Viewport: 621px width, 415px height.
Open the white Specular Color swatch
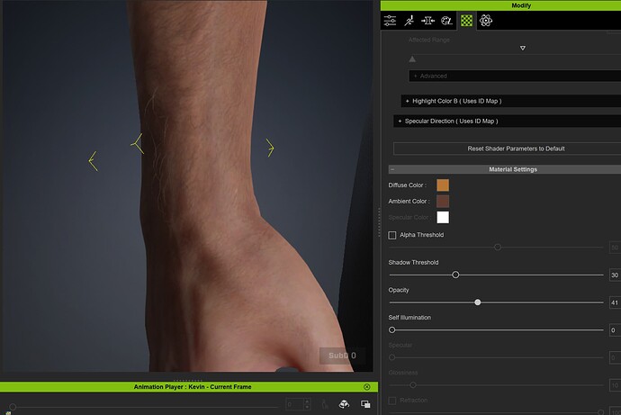pos(443,217)
